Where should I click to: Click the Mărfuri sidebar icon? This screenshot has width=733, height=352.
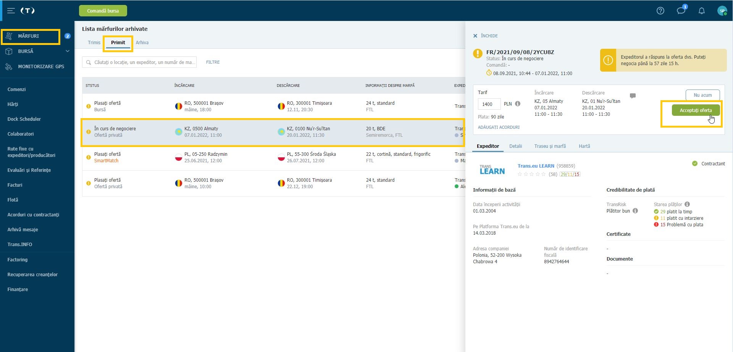pos(9,36)
